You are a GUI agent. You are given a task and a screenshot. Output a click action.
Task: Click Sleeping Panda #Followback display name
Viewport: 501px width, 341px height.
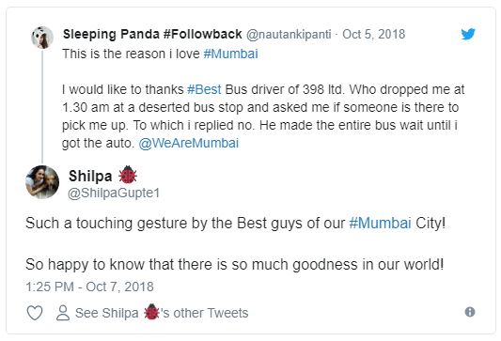pyautogui.click(x=152, y=34)
